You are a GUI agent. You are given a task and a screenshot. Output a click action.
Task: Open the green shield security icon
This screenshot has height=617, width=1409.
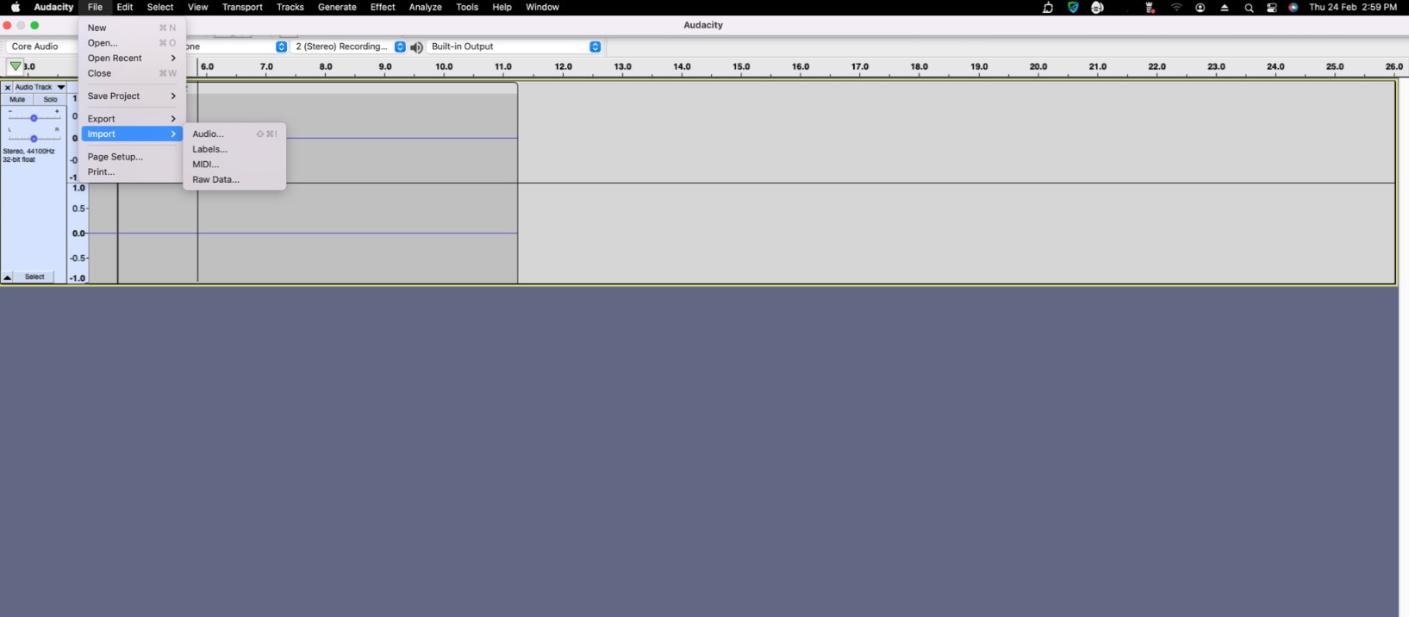point(1073,8)
